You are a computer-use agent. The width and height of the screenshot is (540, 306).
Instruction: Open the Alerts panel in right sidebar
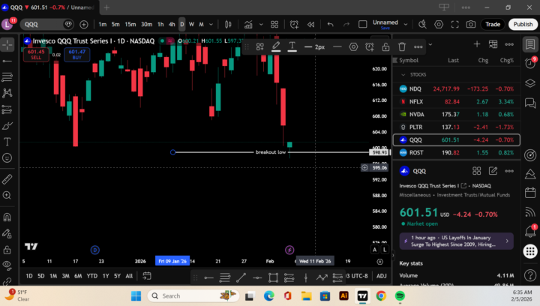pos(530,63)
